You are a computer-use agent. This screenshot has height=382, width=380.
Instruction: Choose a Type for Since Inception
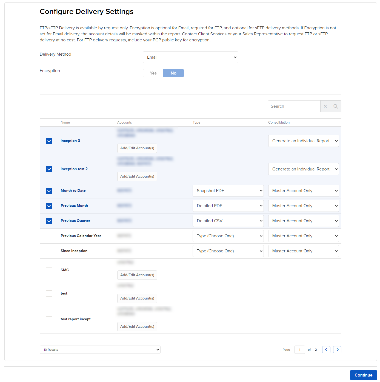pos(228,251)
